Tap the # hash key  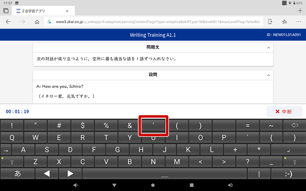click(x=59, y=126)
